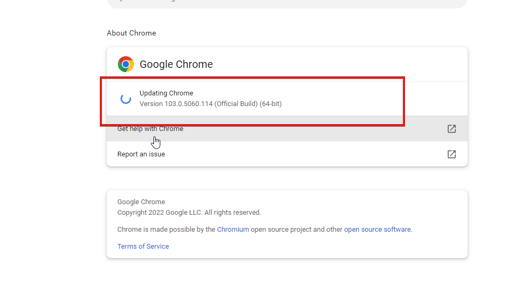Image resolution: width=516 pixels, height=289 pixels.
Task: Open the Get help with Chrome row
Action: [287, 129]
